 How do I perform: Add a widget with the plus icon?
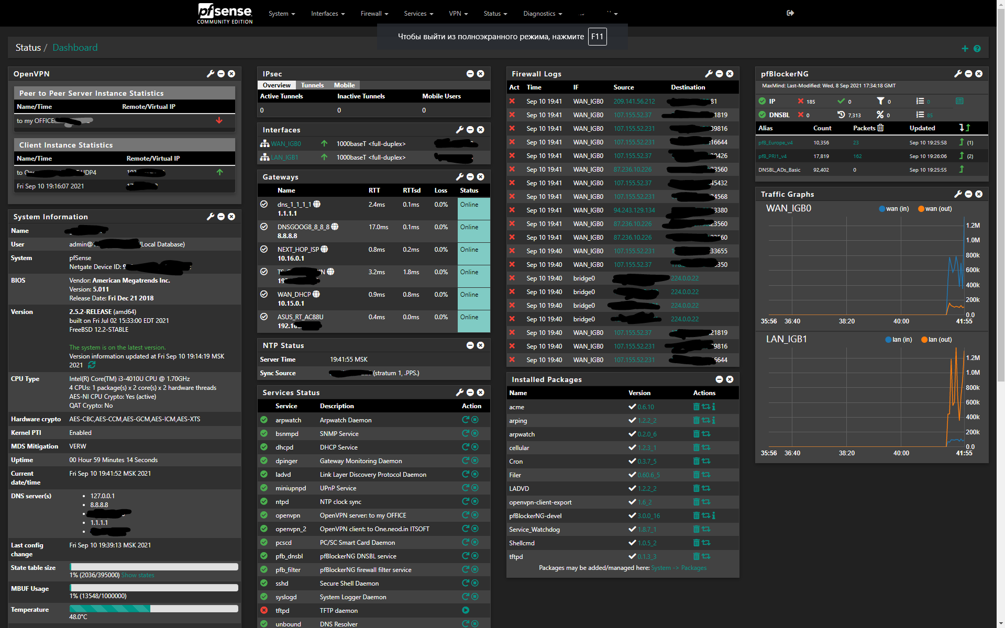pos(965,49)
